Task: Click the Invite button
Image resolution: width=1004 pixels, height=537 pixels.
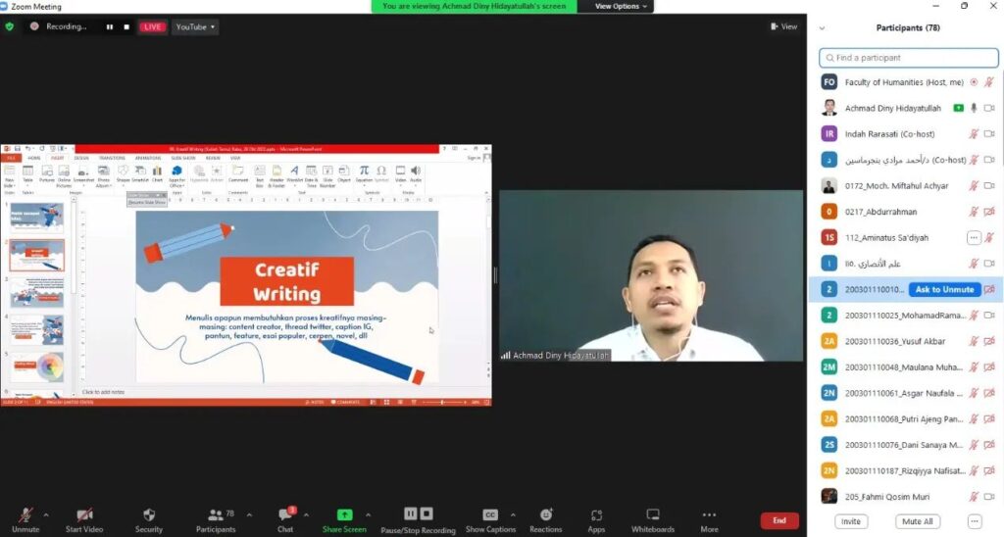Action: point(850,521)
